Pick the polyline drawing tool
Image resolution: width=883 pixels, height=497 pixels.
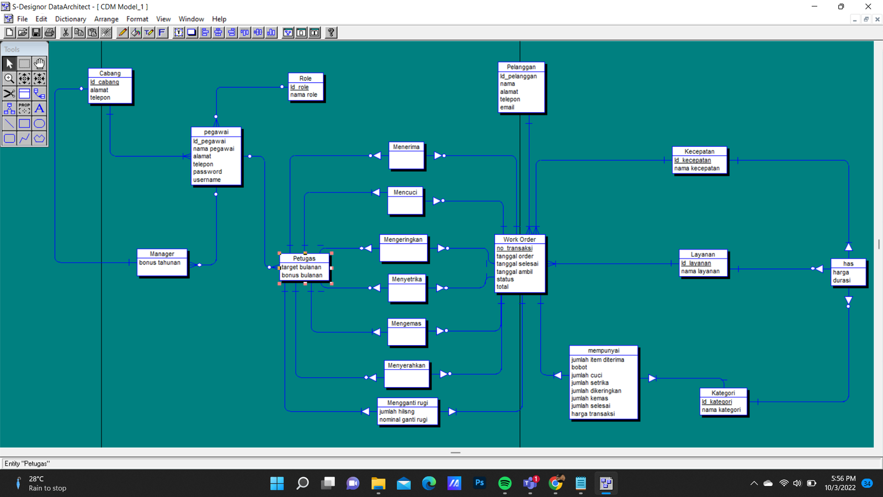(24, 139)
